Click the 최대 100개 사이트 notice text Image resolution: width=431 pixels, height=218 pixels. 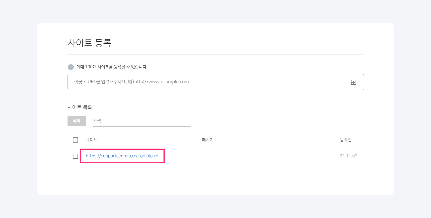coord(112,67)
